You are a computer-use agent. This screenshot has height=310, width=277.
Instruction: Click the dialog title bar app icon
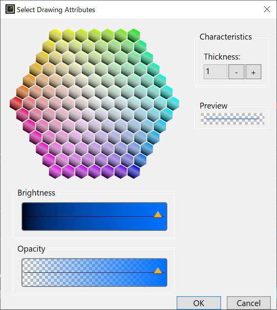click(10, 9)
